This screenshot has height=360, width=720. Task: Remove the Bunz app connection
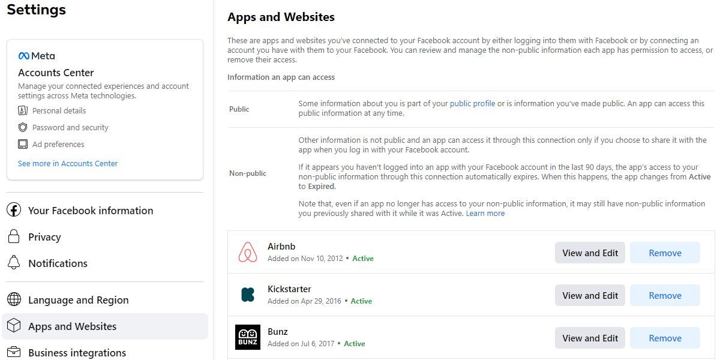tap(664, 338)
